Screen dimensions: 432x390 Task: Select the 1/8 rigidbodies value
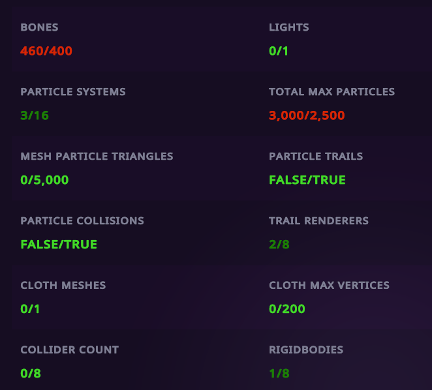click(x=279, y=374)
